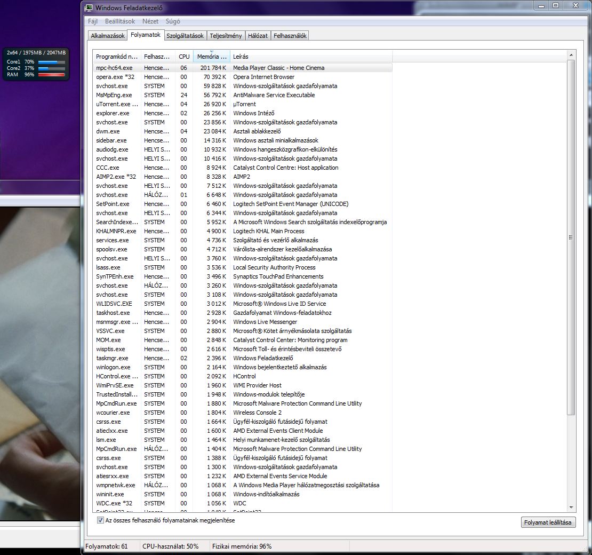Image resolution: width=592 pixels, height=555 pixels.
Task: Select the uTorrent.exe process
Action: coord(243,104)
